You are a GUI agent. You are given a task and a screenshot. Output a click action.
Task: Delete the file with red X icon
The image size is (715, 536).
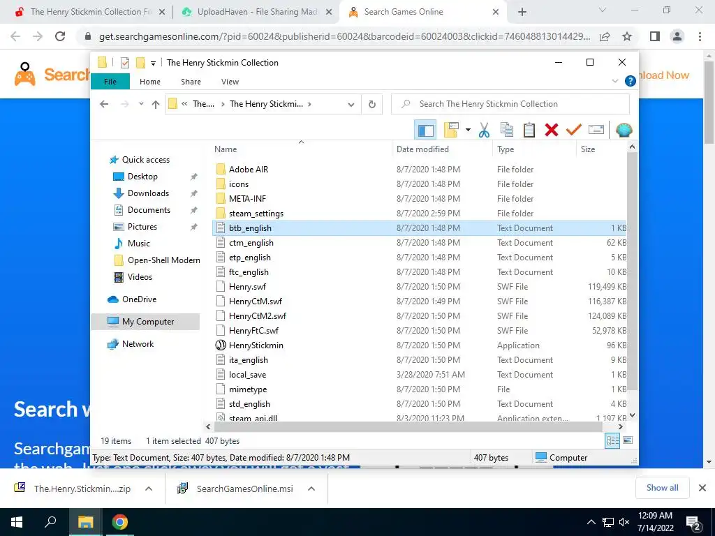(x=552, y=131)
